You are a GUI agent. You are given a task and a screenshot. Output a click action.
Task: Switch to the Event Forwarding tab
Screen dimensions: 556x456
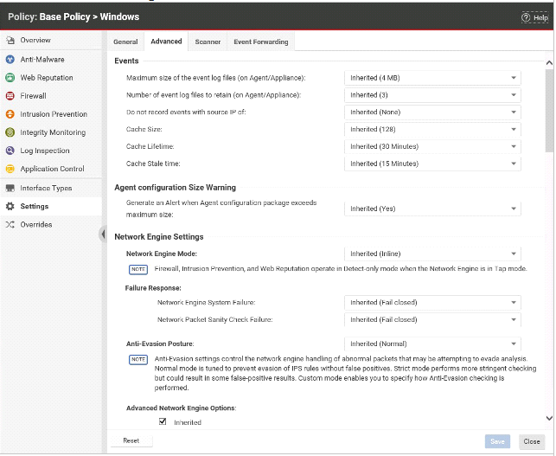coord(261,42)
